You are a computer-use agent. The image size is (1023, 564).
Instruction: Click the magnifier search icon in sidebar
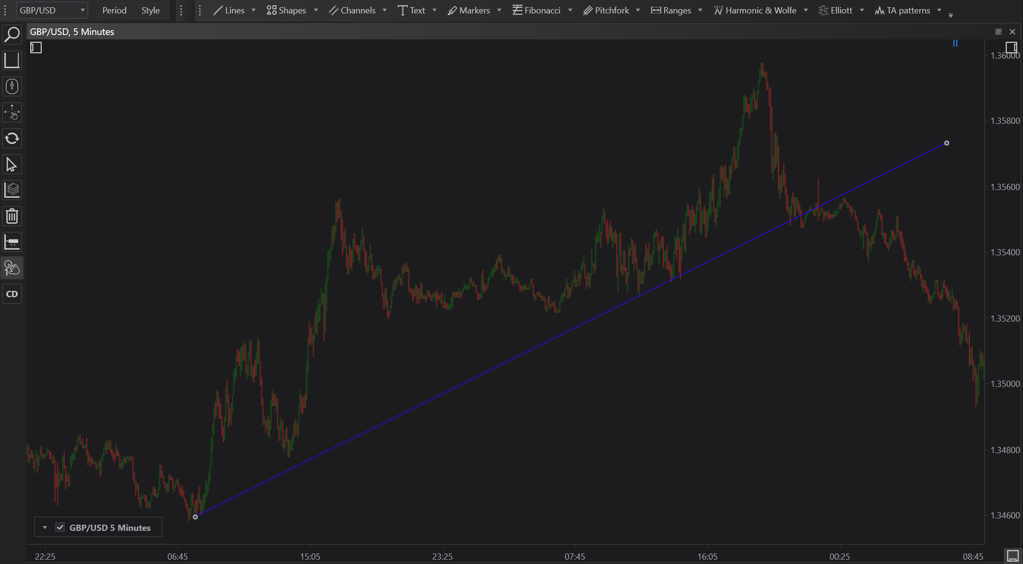coord(12,35)
